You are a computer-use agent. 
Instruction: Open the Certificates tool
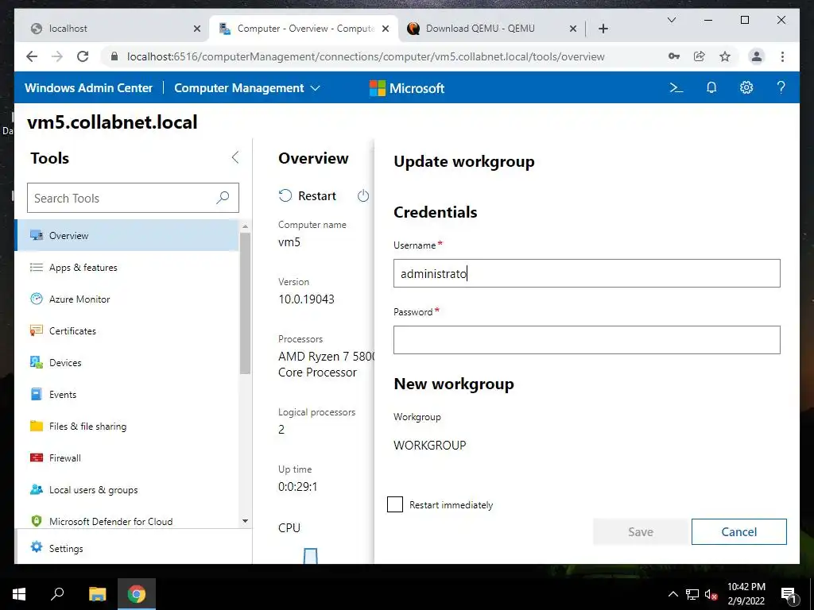tap(127, 330)
